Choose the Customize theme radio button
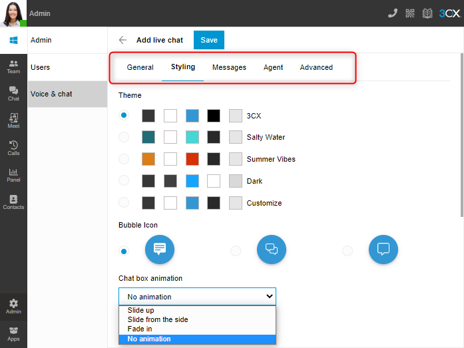This screenshot has height=348, width=464. (124, 203)
